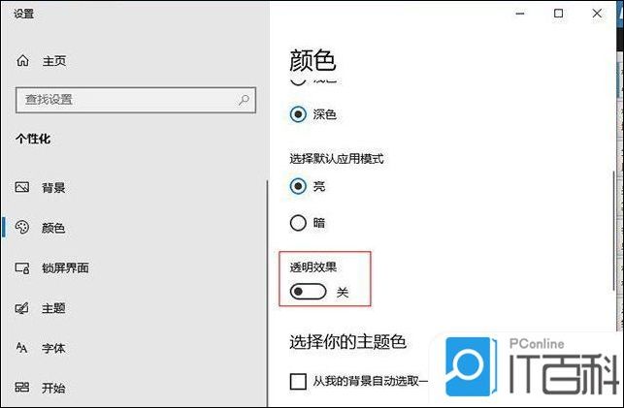
Task: Click the 查找设置 search field
Action: [136, 100]
